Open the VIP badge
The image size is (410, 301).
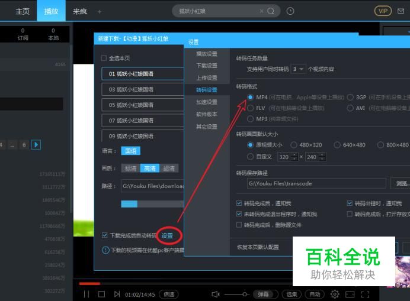click(383, 11)
